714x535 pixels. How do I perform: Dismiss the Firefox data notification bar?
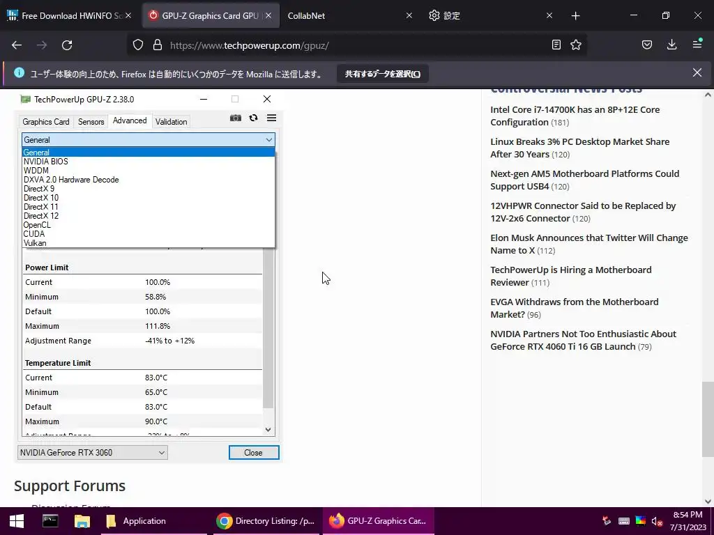(697, 72)
